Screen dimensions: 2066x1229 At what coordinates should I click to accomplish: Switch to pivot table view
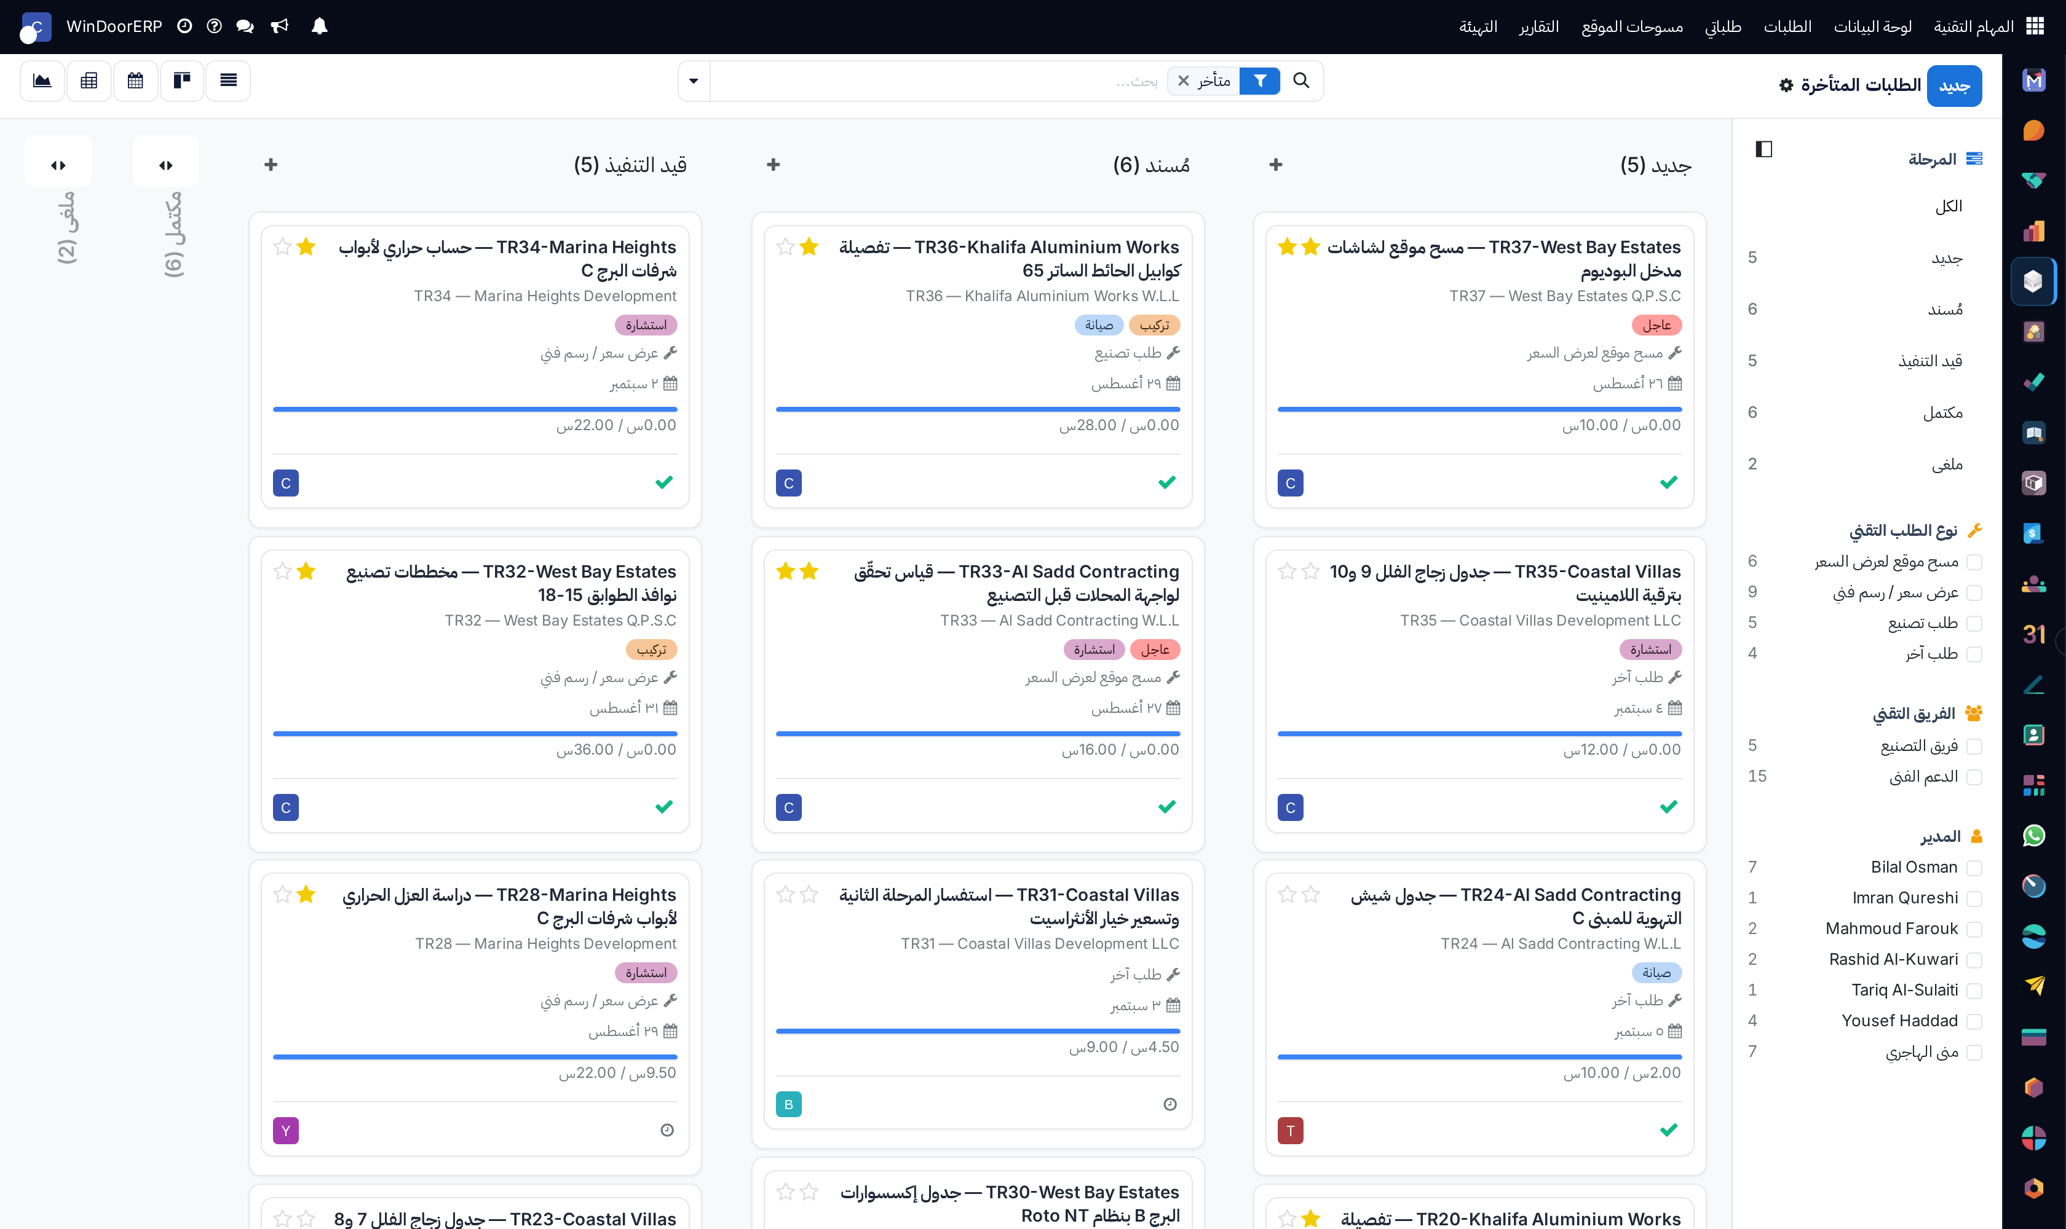click(89, 80)
